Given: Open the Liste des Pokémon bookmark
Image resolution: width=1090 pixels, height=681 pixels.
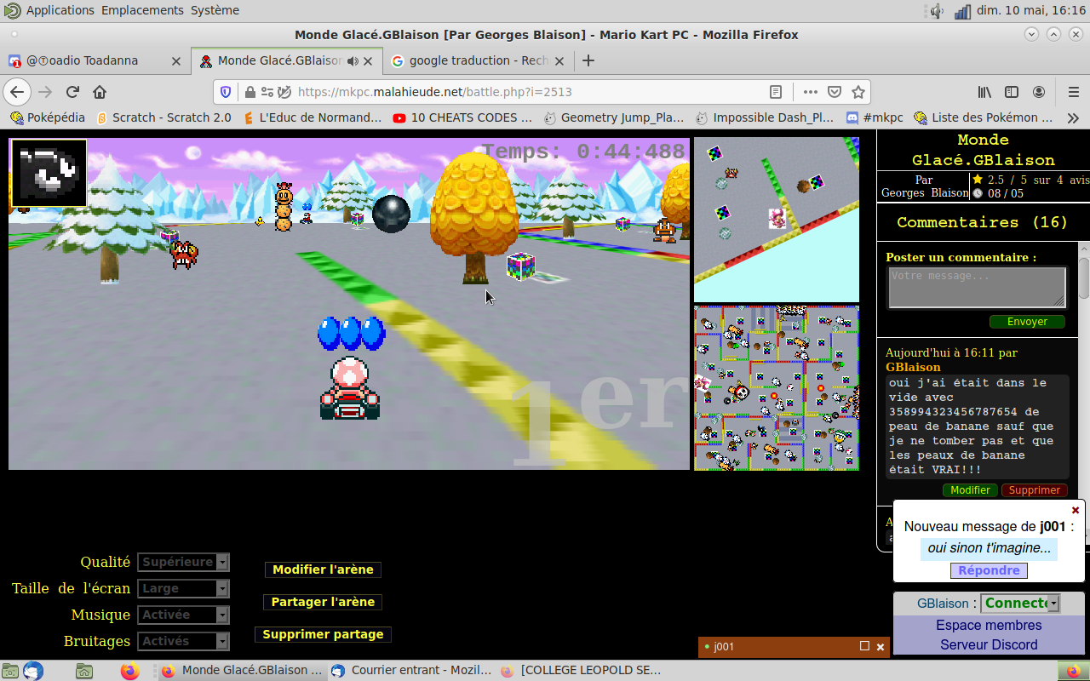Looking at the screenshot, I should coord(984,117).
